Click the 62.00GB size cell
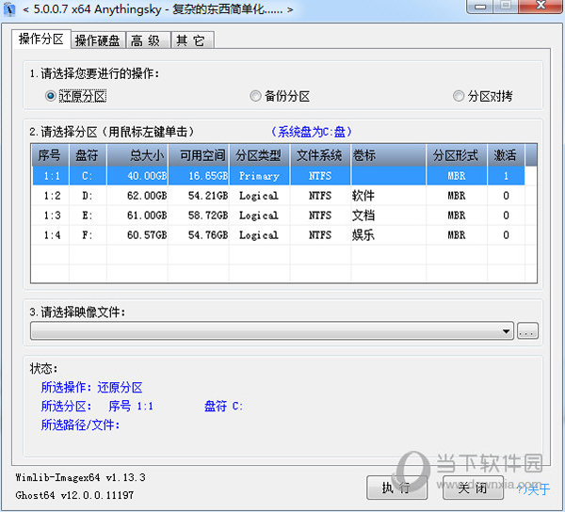 point(137,196)
